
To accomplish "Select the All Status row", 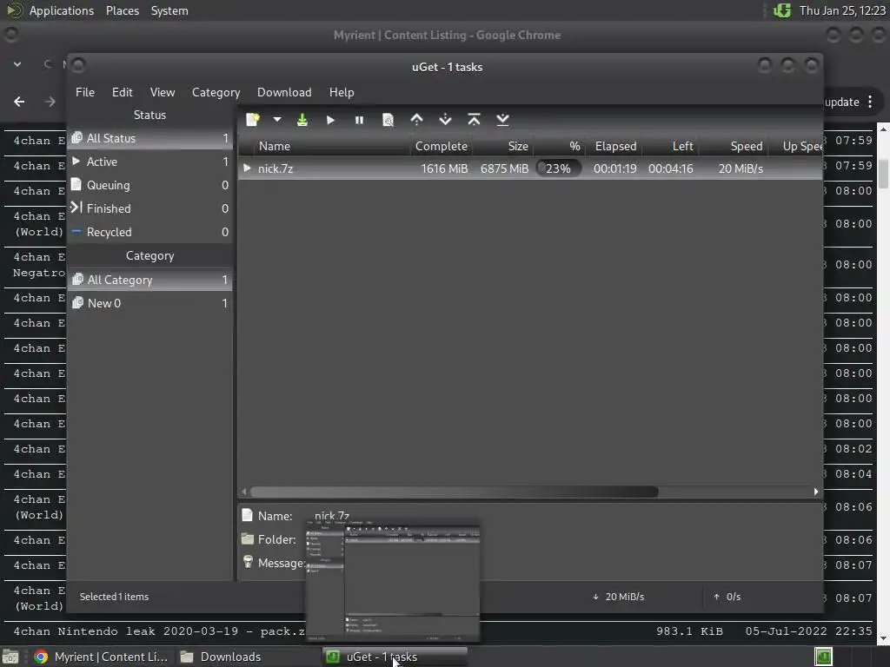I will (x=150, y=138).
